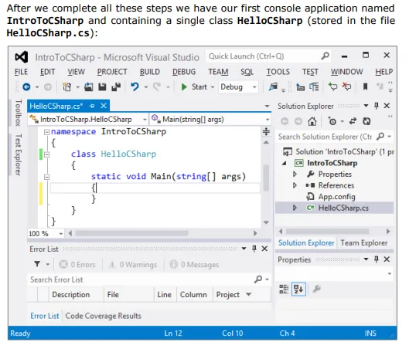Click the editor split-window handle icon
This screenshot has height=342, width=409.
[266, 131]
